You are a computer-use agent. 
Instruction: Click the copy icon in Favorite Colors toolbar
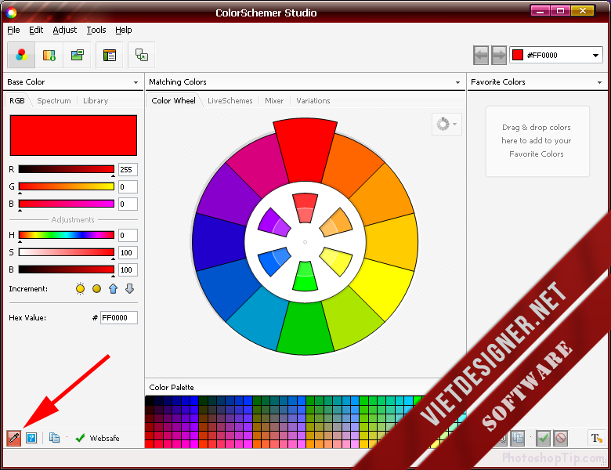click(518, 438)
